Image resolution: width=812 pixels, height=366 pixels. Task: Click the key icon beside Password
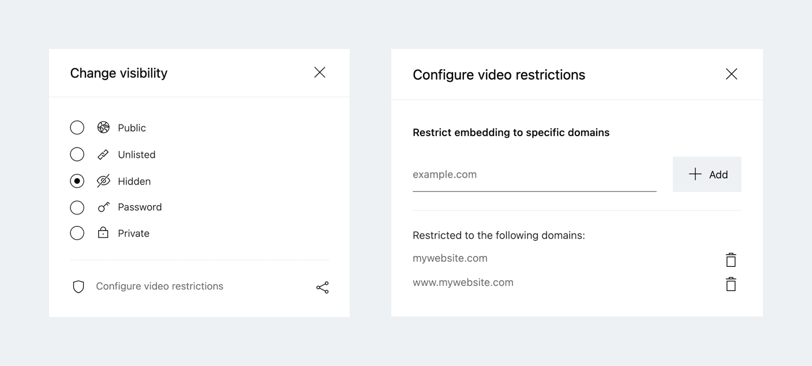click(103, 207)
